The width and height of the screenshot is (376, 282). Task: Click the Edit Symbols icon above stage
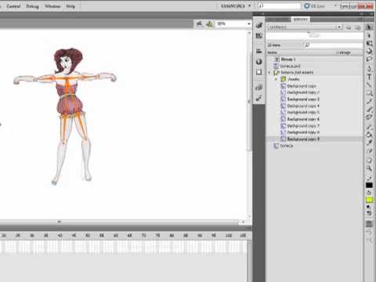pos(210,23)
